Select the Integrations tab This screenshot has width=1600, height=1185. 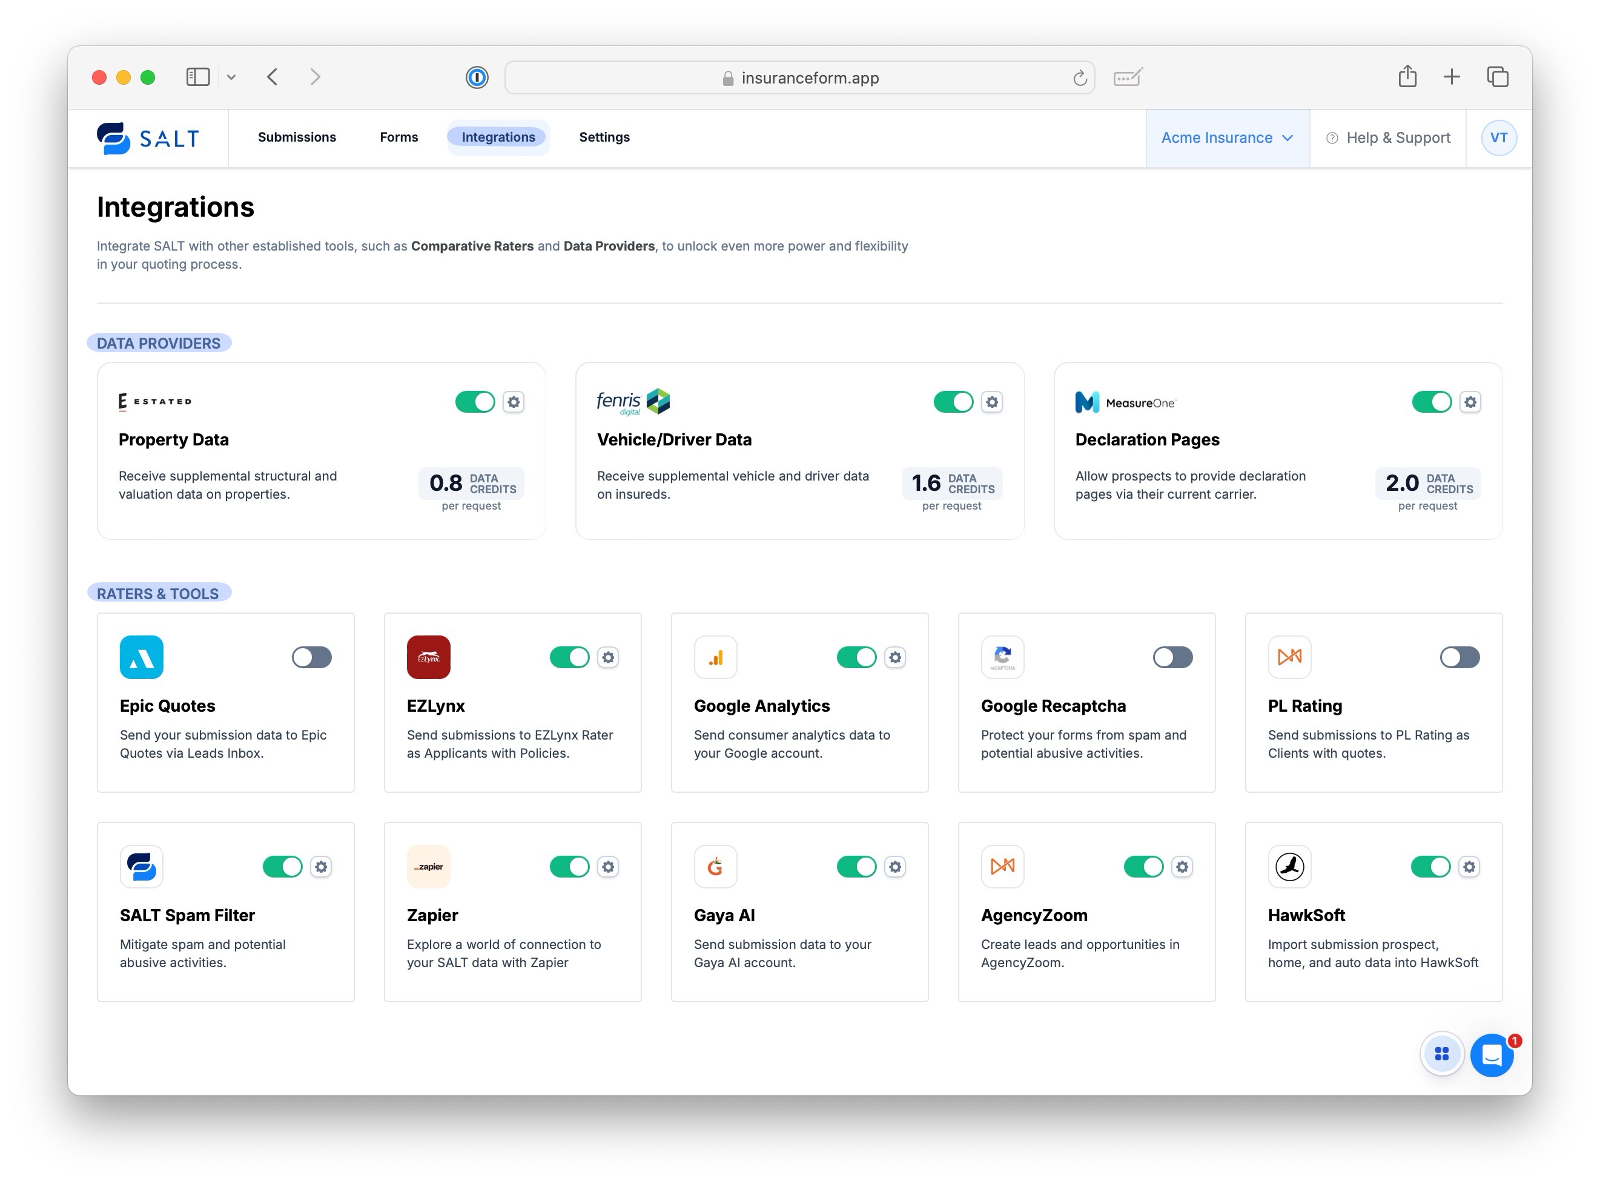(x=498, y=137)
